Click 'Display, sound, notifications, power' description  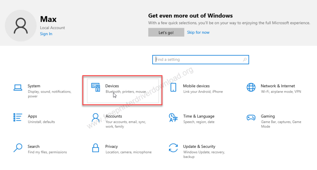tap(50, 94)
